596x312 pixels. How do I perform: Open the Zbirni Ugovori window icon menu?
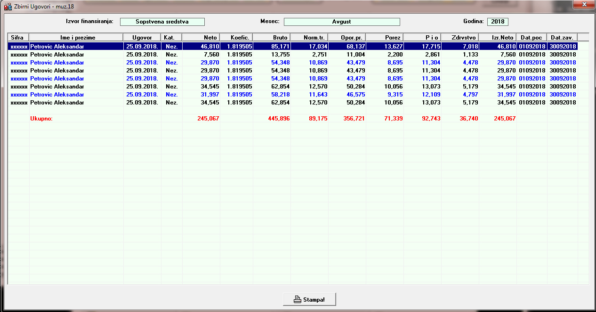pos(8,6)
